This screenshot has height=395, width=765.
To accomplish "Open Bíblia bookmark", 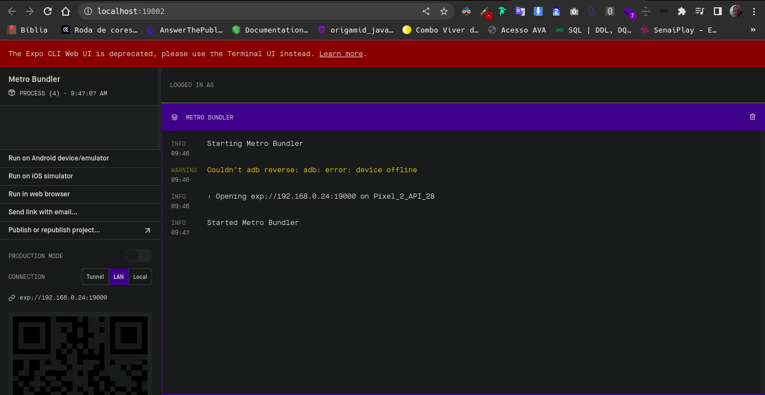I will point(28,30).
